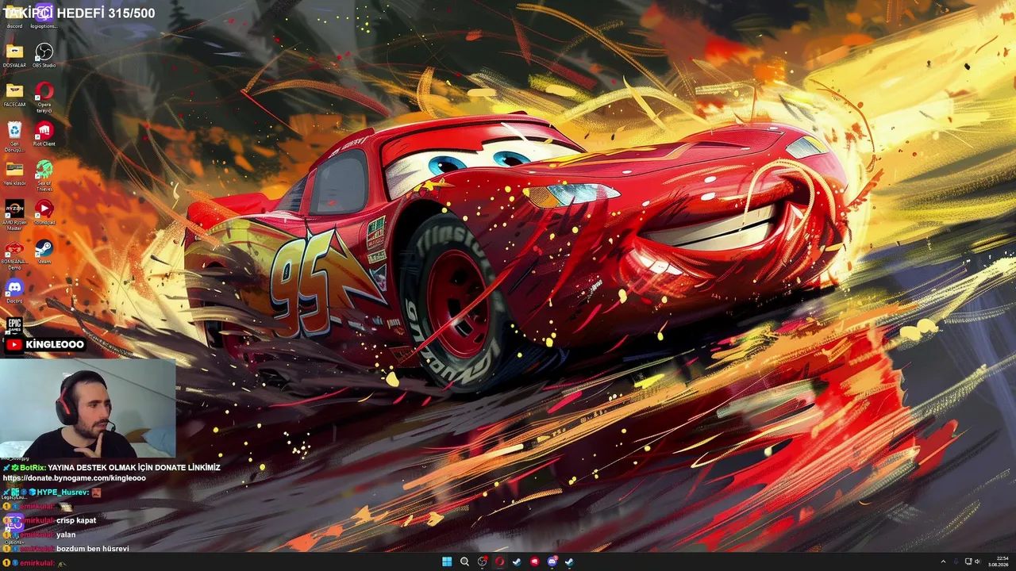Select the Yeni klasör desktop folder
Screen dimensions: 1016x571
pos(14,172)
